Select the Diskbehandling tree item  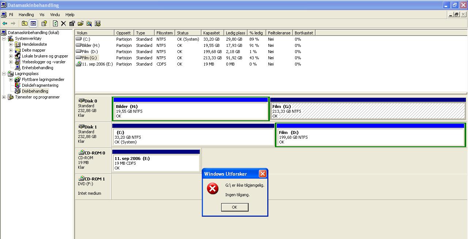(35, 91)
